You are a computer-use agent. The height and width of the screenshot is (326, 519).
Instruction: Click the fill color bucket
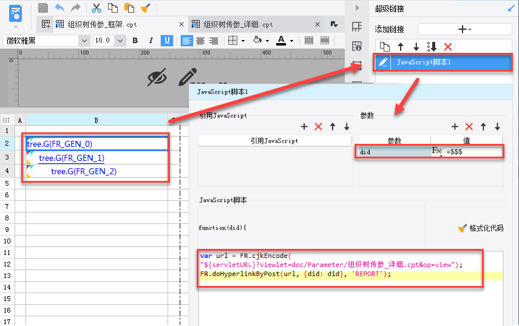coord(257,41)
